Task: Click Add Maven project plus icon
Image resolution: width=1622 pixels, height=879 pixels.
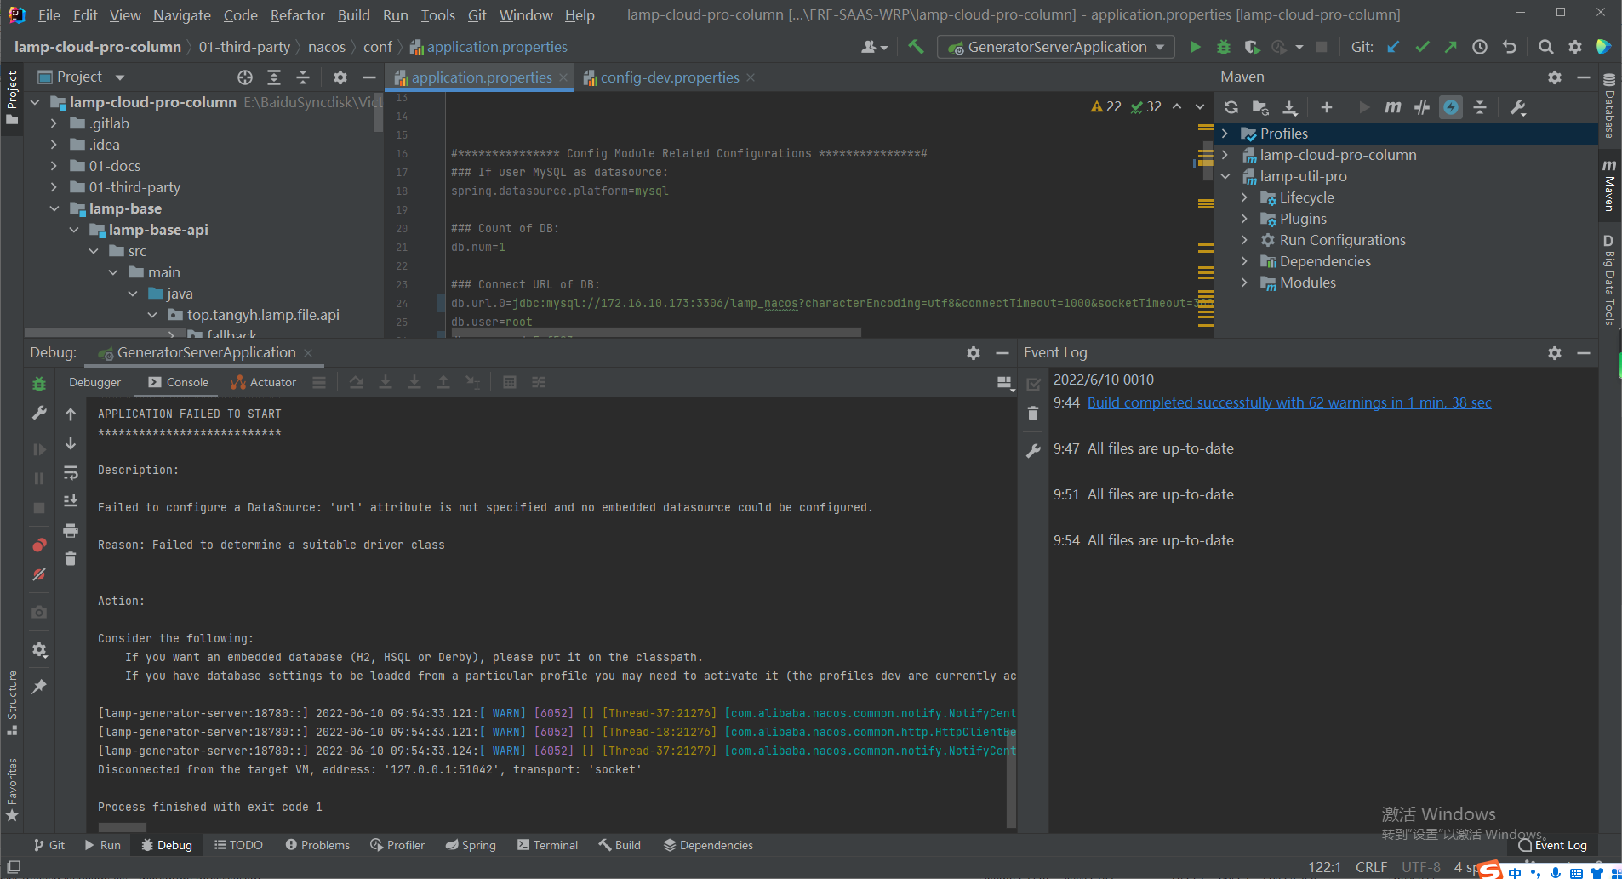Action: tap(1327, 107)
